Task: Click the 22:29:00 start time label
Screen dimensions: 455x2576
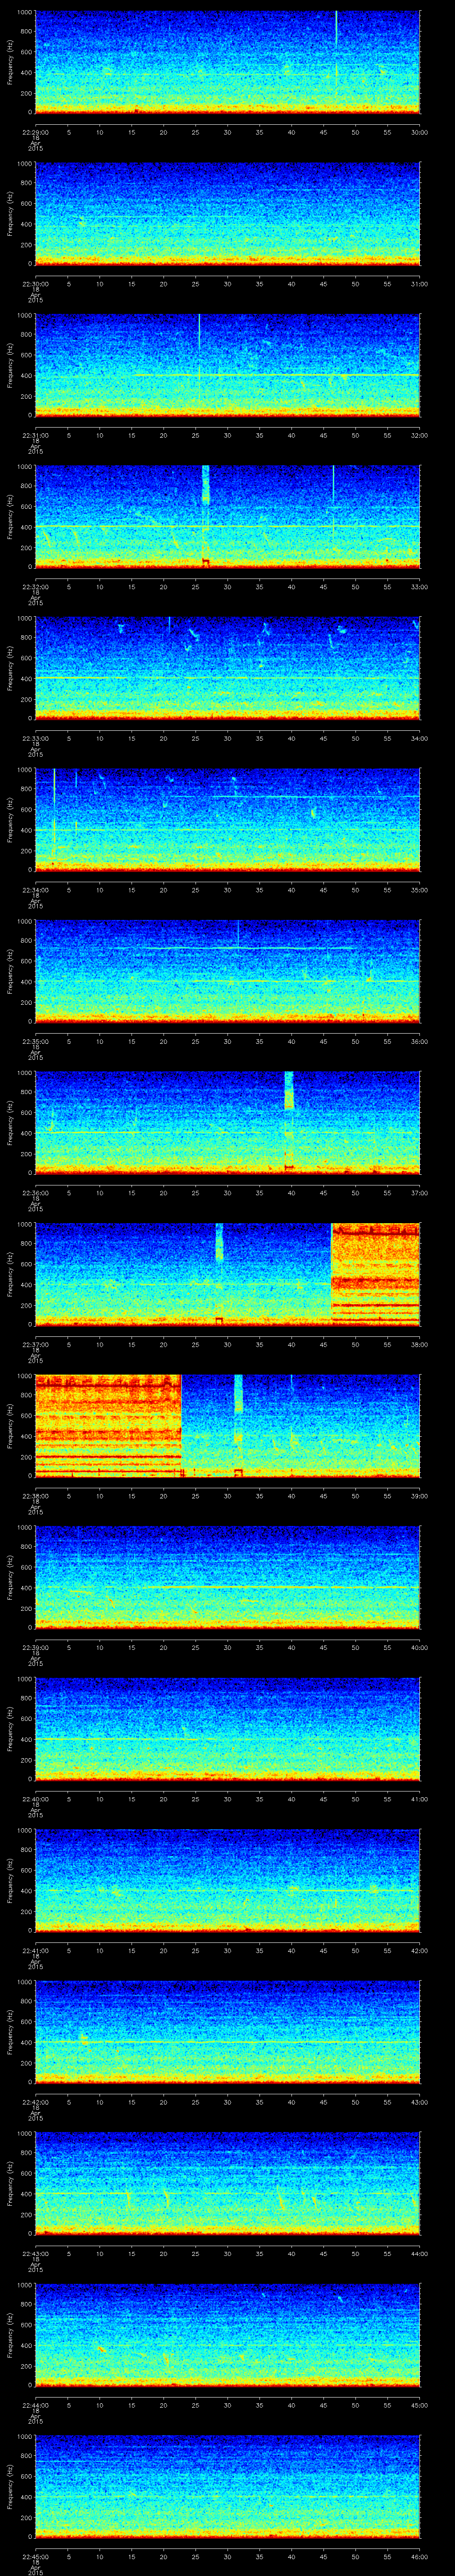Action: pyautogui.click(x=35, y=132)
